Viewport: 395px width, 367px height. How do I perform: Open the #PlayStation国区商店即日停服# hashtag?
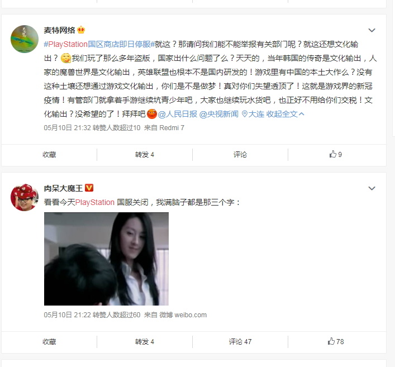tap(99, 44)
